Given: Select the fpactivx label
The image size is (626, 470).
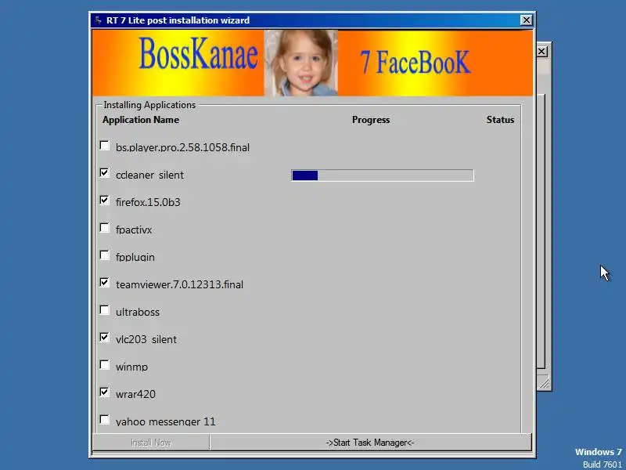Looking at the screenshot, I should [134, 230].
